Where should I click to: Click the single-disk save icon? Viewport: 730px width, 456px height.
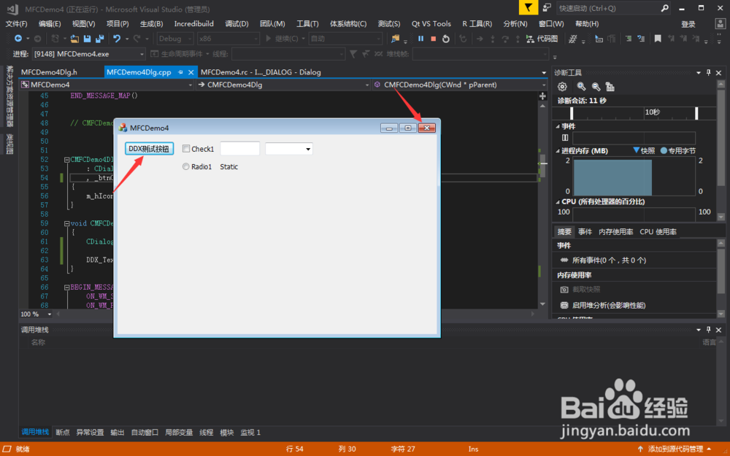point(88,39)
